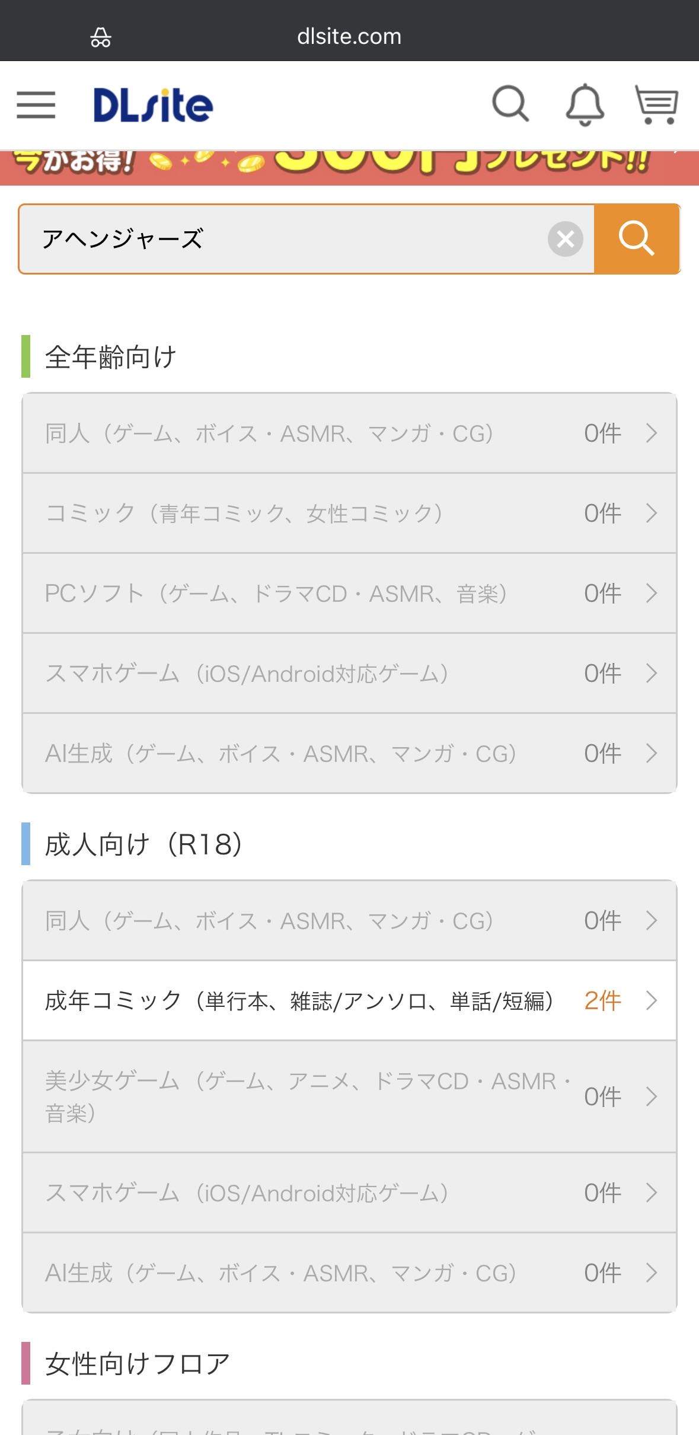The width and height of the screenshot is (699, 1435).
Task: Open R18 同人 category row
Action: click(x=349, y=921)
